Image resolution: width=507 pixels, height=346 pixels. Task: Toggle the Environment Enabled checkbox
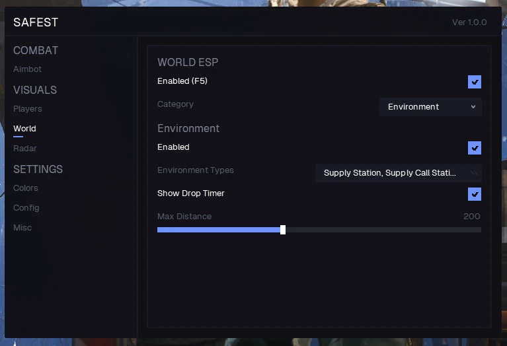(475, 148)
